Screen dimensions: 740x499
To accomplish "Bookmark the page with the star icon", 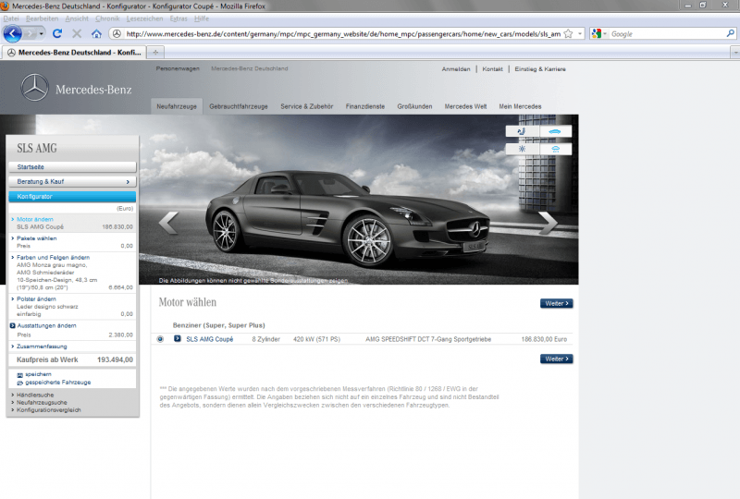I will [568, 33].
